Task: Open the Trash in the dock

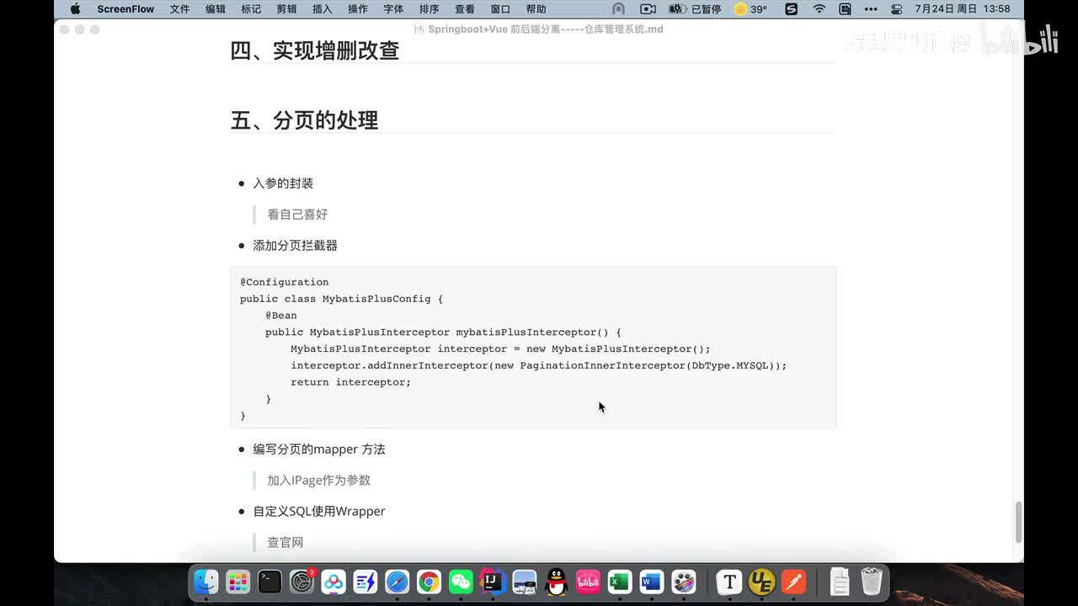Action: tap(872, 582)
